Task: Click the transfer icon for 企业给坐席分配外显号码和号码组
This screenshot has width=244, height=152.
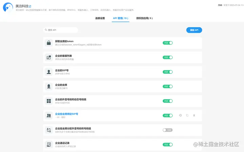Action: coord(49,130)
